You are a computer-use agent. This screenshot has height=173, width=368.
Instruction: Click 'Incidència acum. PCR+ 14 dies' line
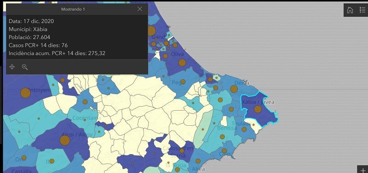(x=57, y=53)
